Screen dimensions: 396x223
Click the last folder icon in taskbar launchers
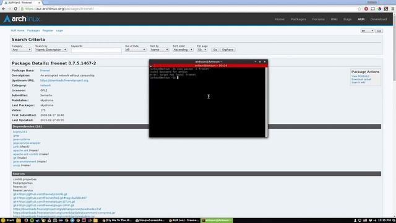click(x=95, y=221)
